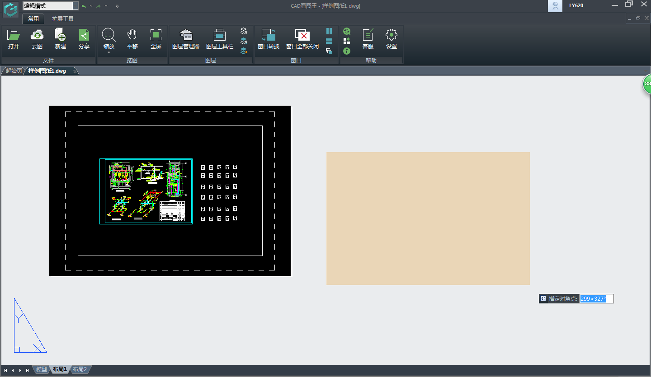Select the 布局2 layout tab

click(79, 369)
